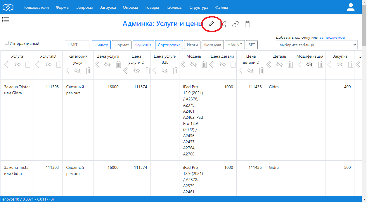Open the Таблицы menu

click(174, 8)
